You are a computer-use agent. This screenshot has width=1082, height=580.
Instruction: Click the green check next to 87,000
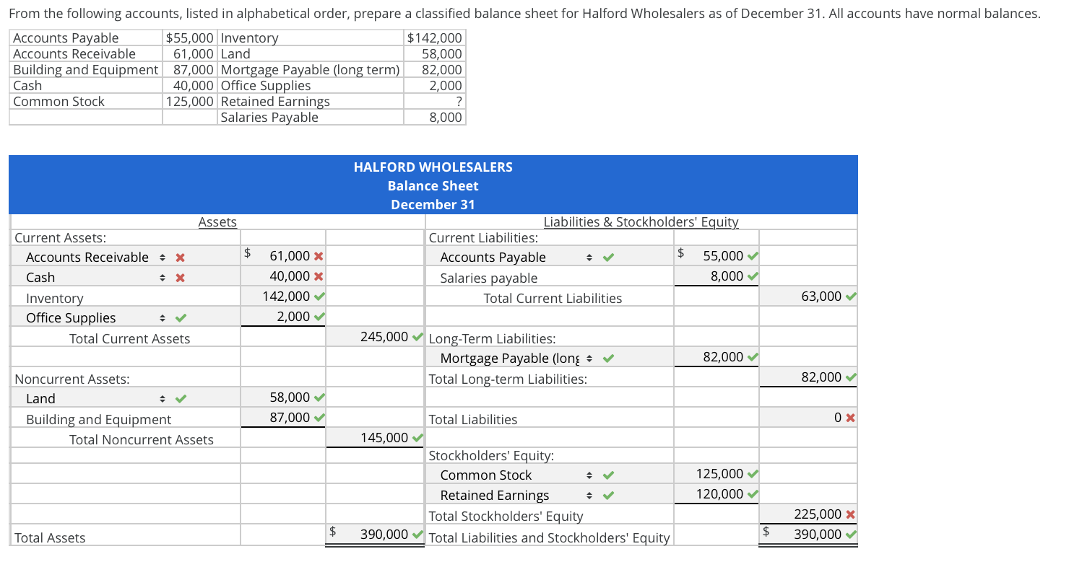click(319, 418)
